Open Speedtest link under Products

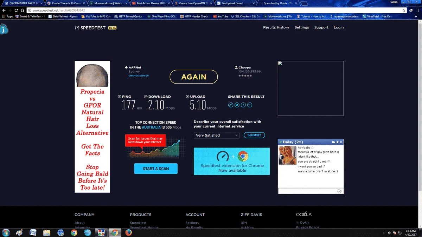click(138, 223)
